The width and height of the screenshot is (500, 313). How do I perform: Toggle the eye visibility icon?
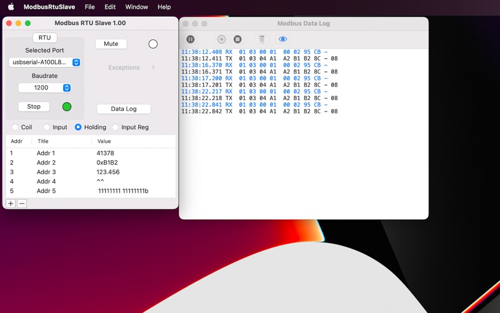tap(283, 39)
